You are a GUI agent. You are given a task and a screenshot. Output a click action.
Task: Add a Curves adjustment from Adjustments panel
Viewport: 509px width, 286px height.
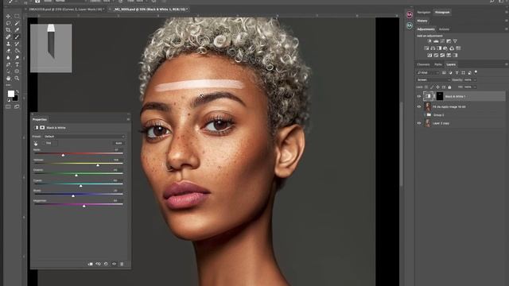pyautogui.click(x=442, y=41)
